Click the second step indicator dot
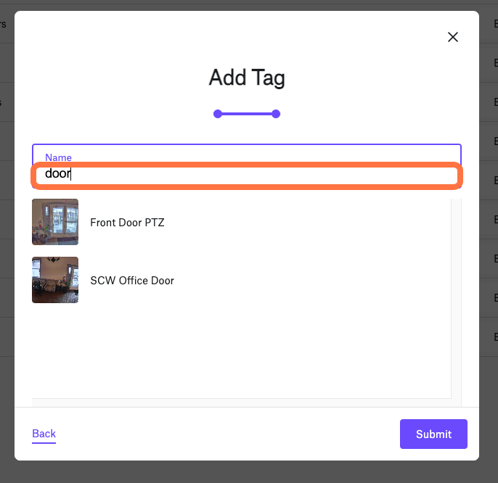 [x=276, y=114]
